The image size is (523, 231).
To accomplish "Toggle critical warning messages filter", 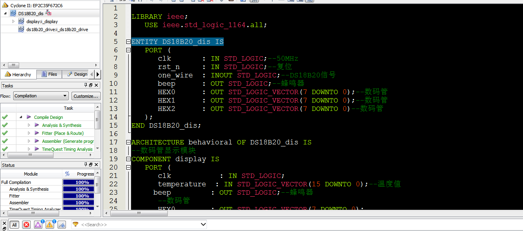I will click(38, 225).
